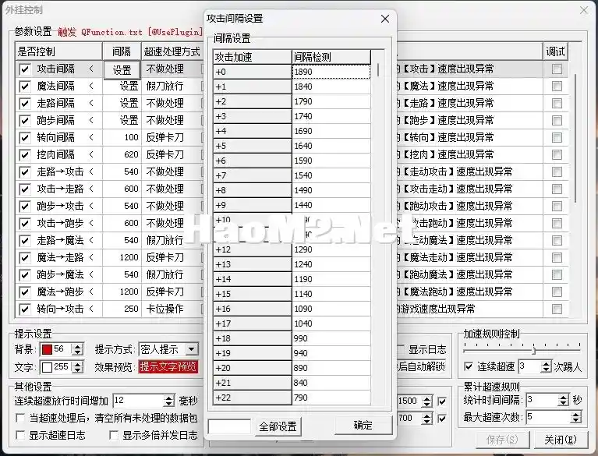Click the 间隔检测 column header
Viewport: 598px width, 456px height.
click(331, 57)
